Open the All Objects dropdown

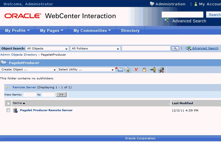47,49
